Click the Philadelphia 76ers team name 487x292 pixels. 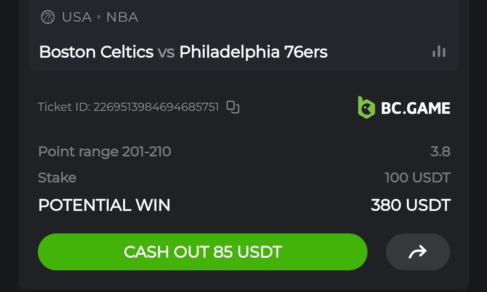[x=253, y=52]
